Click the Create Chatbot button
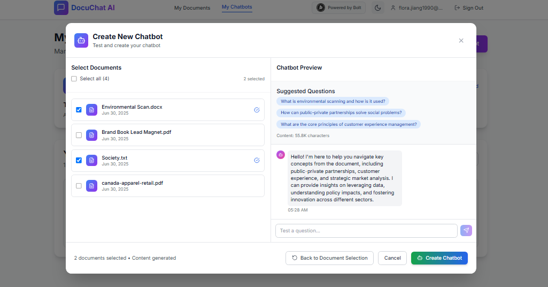This screenshot has width=548, height=287. pos(439,258)
